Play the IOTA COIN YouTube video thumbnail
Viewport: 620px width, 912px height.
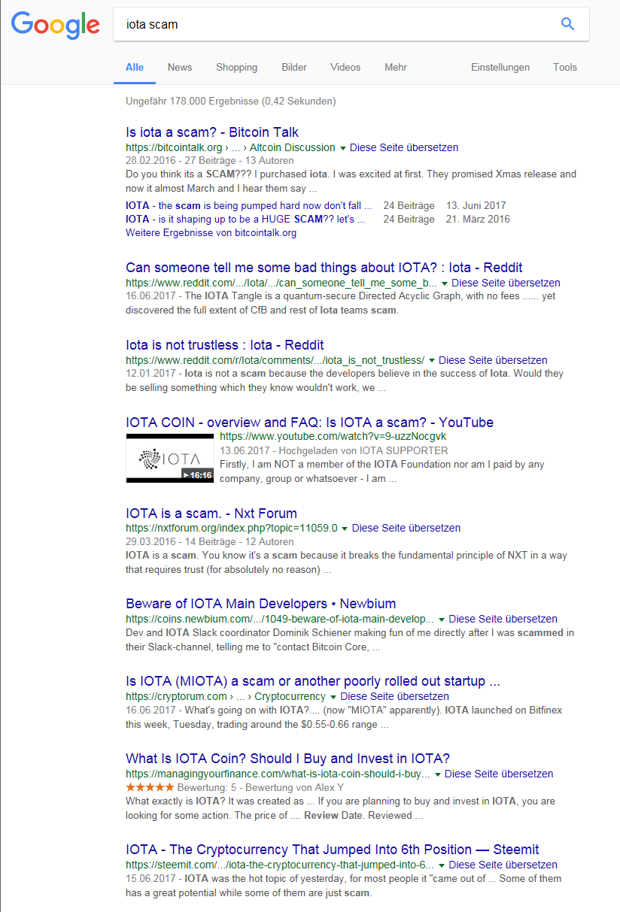170,458
